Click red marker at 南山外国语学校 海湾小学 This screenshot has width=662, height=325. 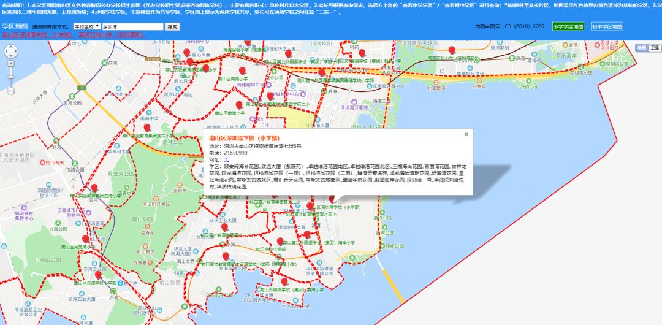click(x=284, y=281)
